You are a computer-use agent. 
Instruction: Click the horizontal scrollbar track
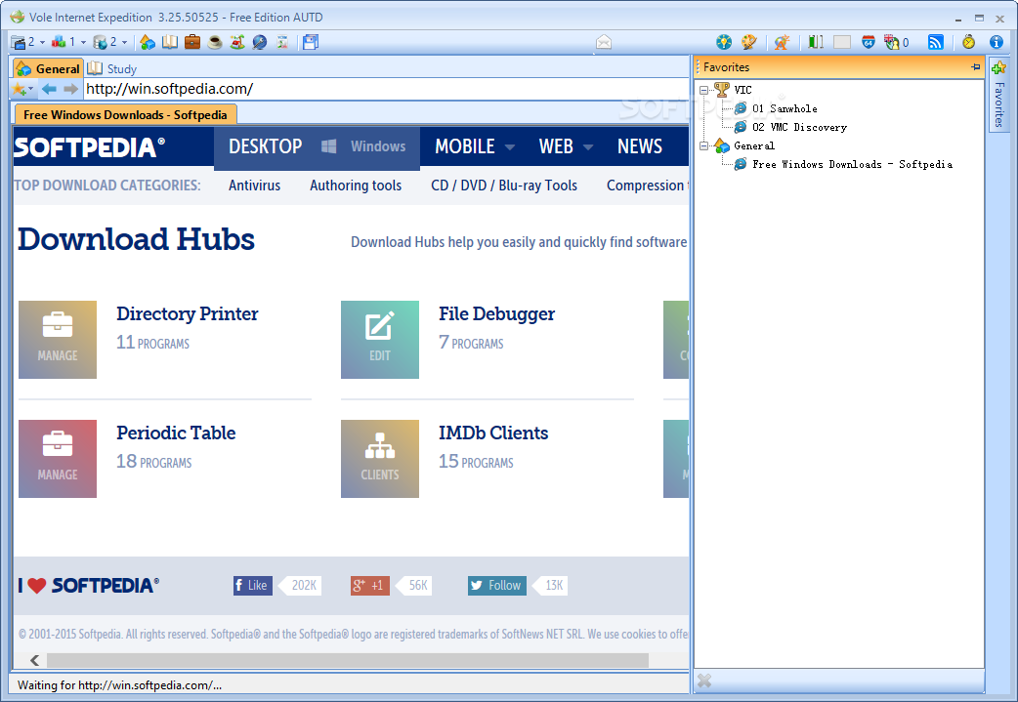click(x=348, y=660)
